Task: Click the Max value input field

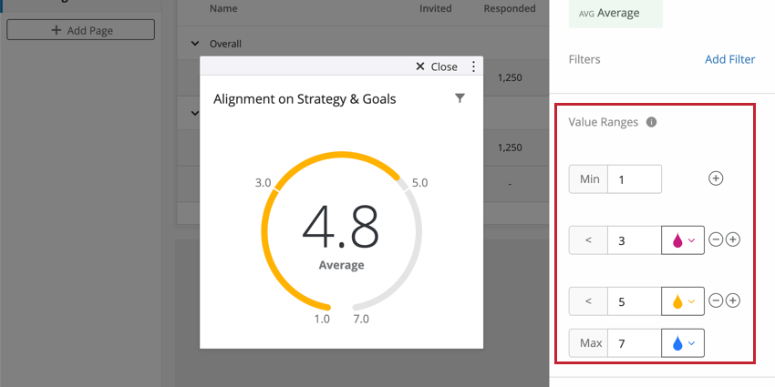Action: coord(635,342)
